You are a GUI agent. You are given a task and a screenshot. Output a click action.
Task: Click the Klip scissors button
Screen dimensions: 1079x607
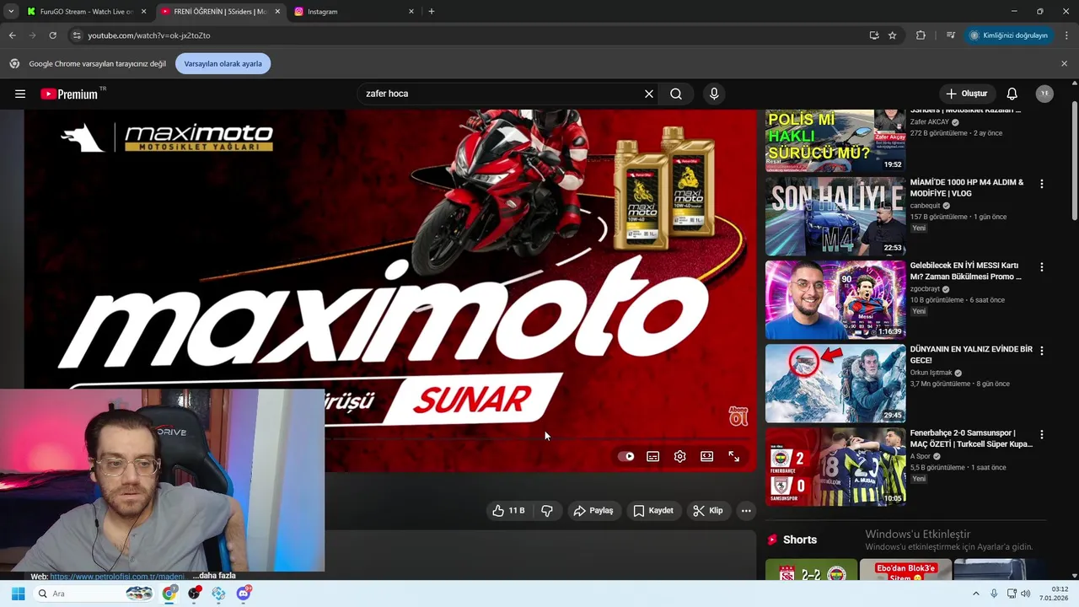click(708, 510)
